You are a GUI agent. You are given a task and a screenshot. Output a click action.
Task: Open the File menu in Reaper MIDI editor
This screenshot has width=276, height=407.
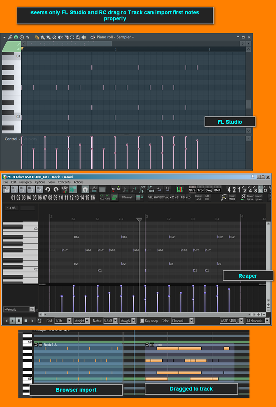click(6, 182)
